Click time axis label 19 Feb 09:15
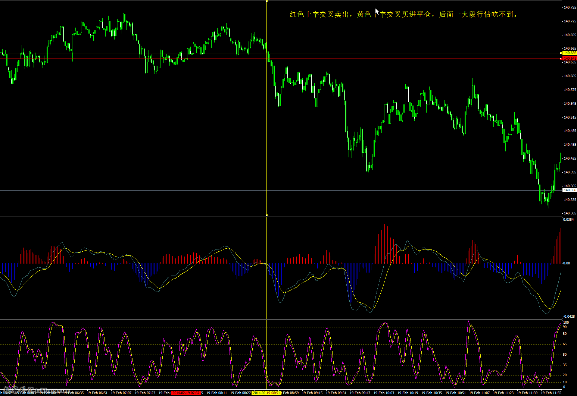This screenshot has width=577, height=396. [312, 393]
